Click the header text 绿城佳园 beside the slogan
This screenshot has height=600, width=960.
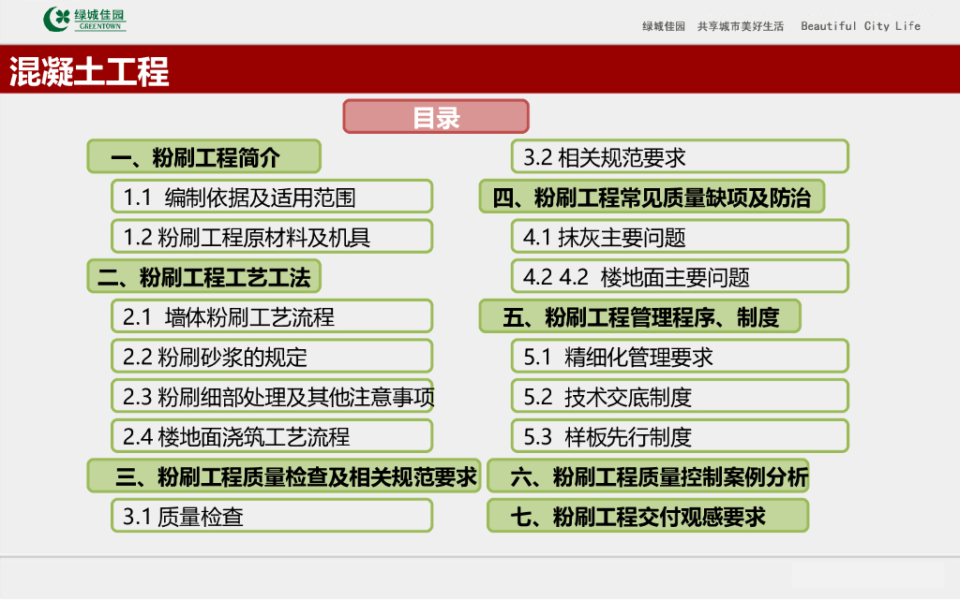tap(663, 26)
